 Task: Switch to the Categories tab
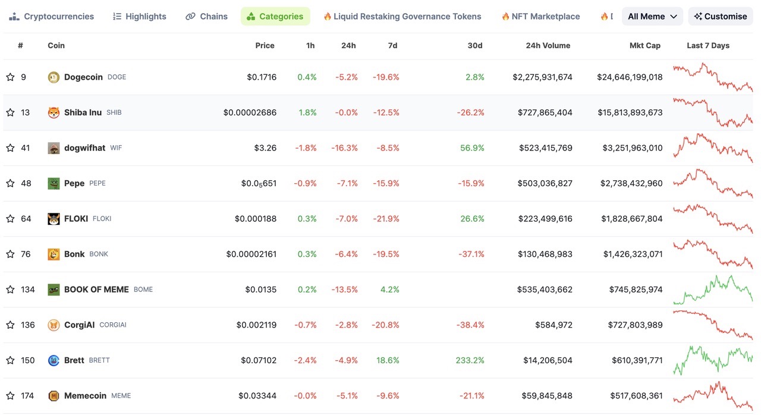pyautogui.click(x=275, y=16)
